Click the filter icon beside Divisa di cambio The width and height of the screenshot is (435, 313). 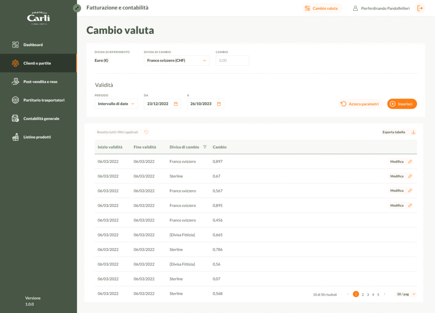205,147
